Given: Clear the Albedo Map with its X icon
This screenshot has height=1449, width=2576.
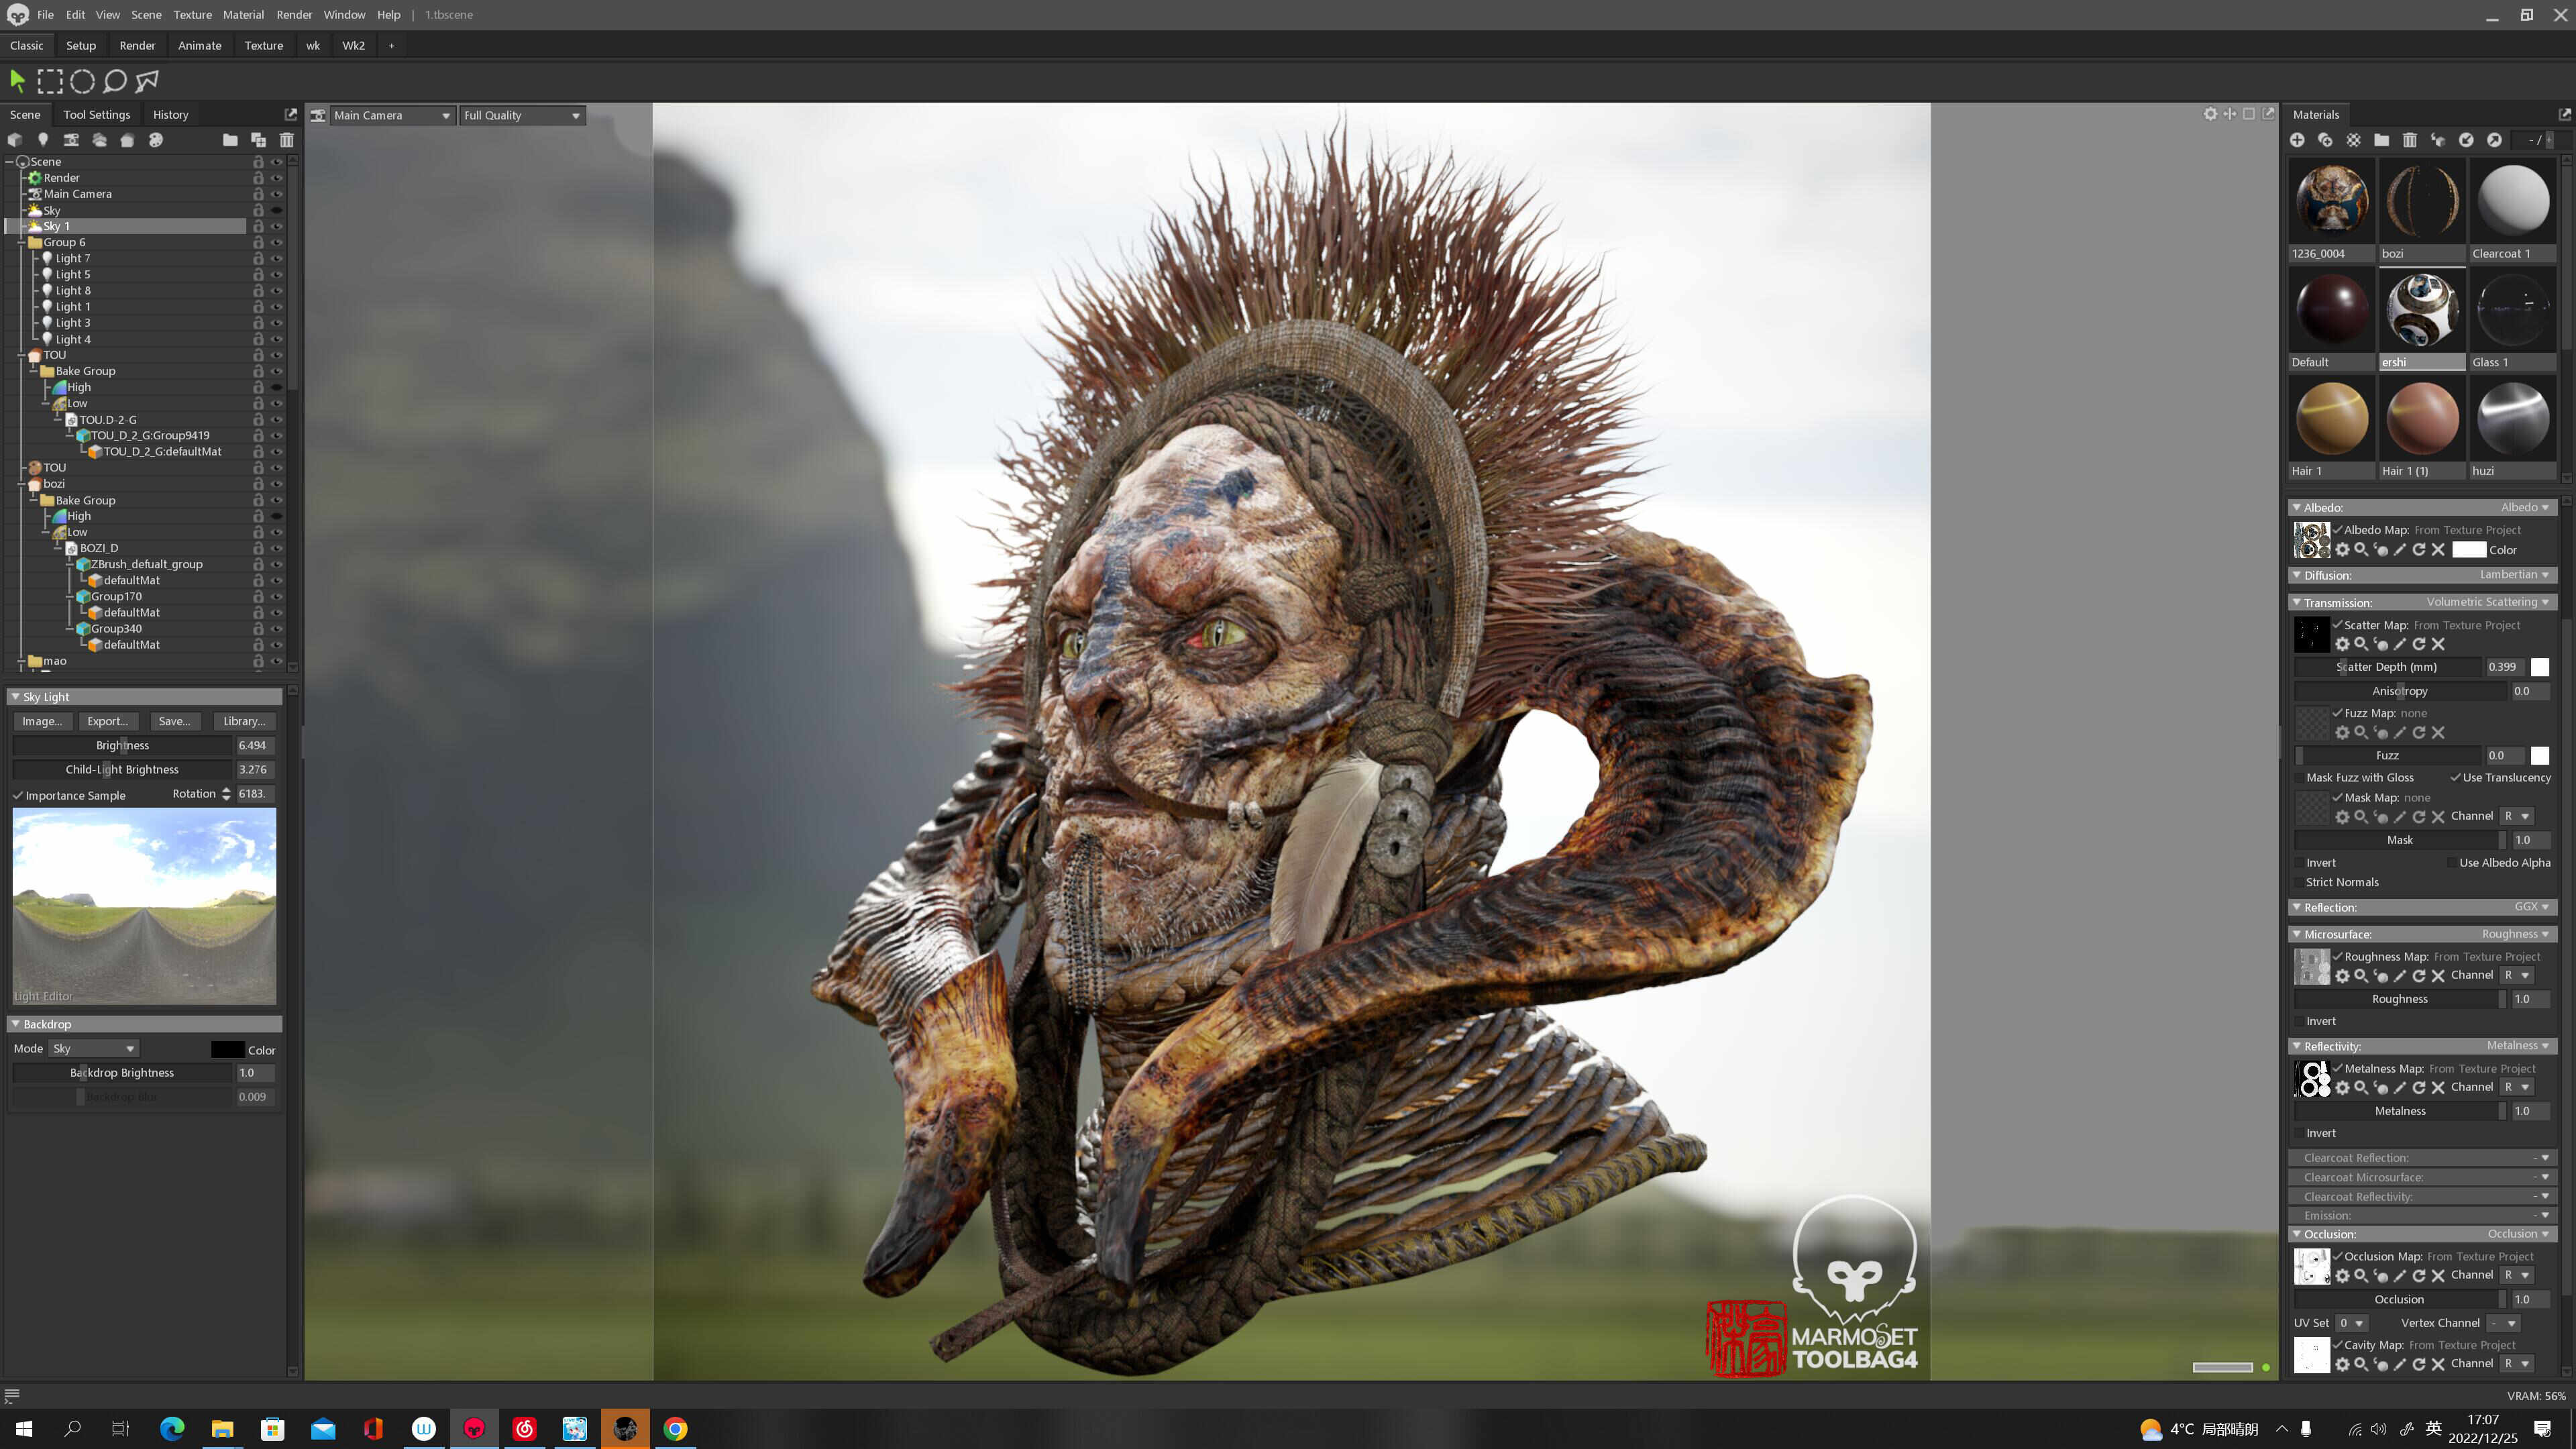Looking at the screenshot, I should pos(2438,550).
